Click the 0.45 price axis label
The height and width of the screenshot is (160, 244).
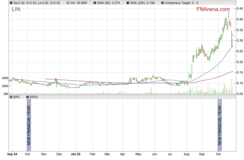239,9
